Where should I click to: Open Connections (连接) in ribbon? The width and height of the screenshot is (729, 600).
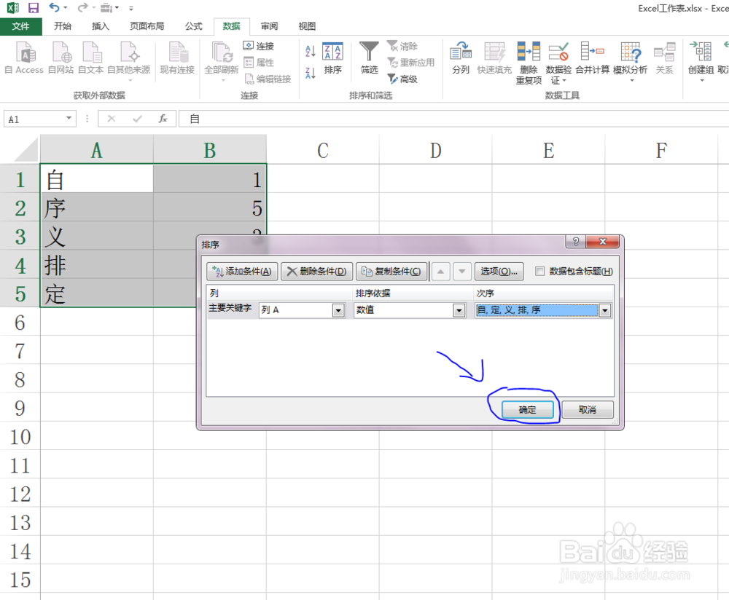point(259,46)
